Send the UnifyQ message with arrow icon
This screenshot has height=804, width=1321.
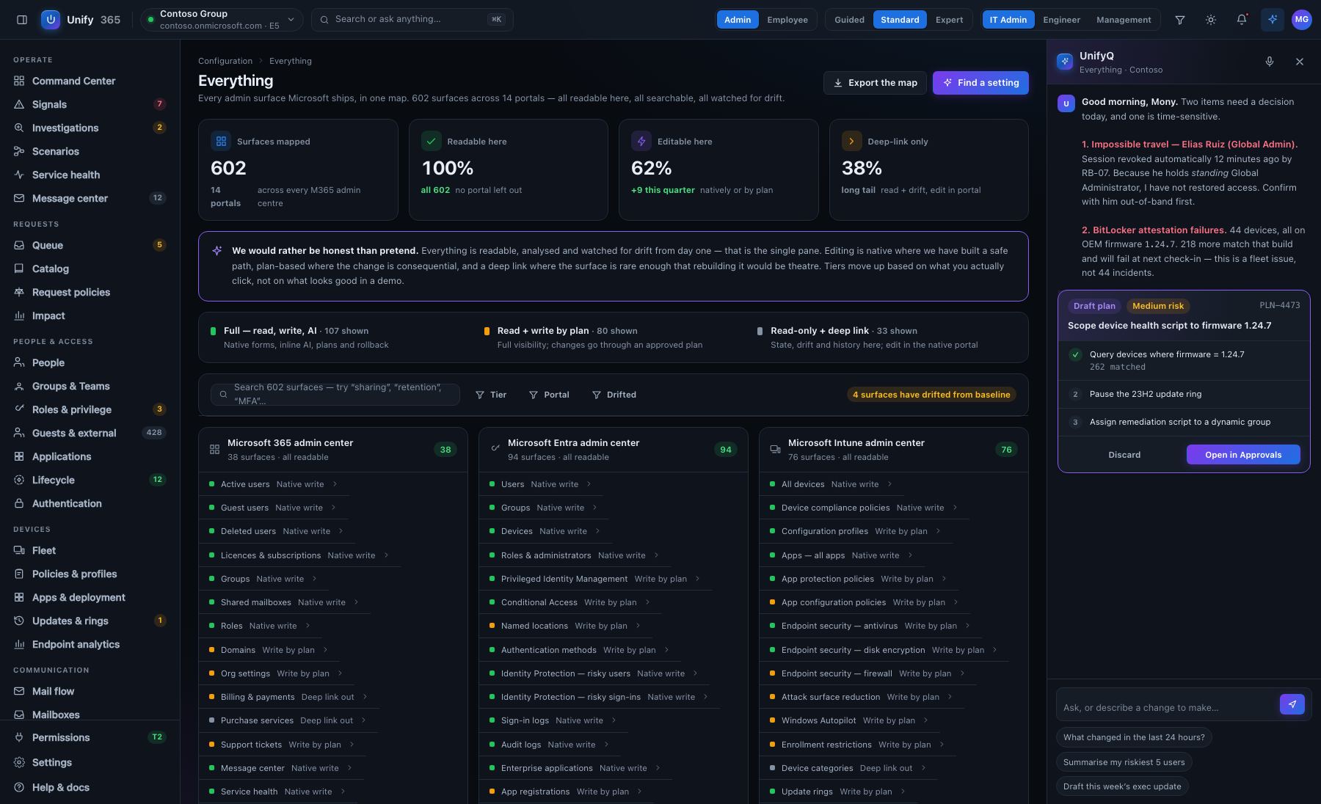click(1292, 704)
